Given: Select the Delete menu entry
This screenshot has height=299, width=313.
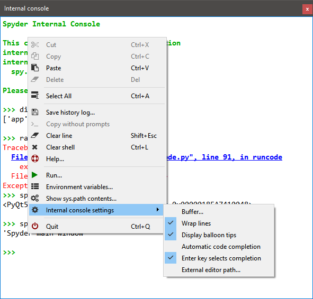Looking at the screenshot, I should [x=97, y=80].
